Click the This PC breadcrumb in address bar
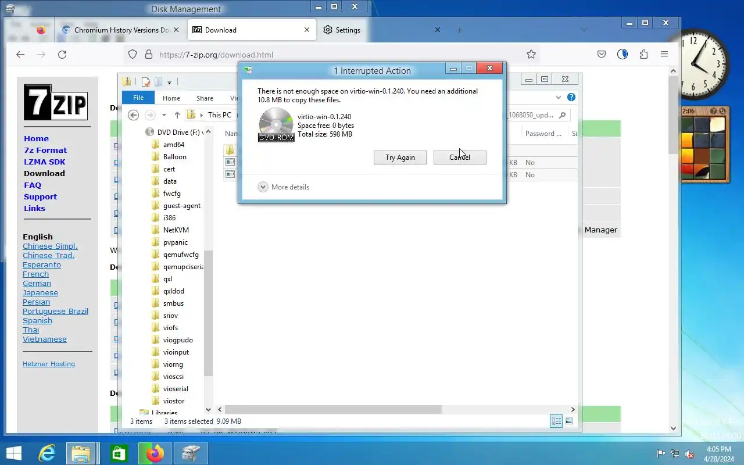Screen dimensions: 744x465 click(x=219, y=115)
